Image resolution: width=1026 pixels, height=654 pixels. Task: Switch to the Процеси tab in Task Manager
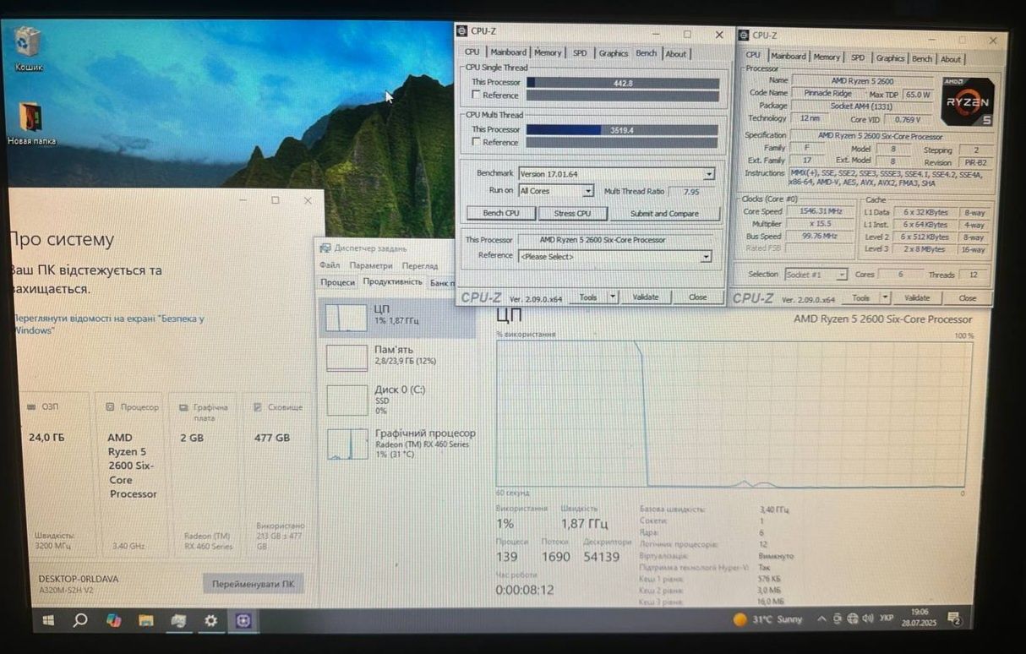337,282
